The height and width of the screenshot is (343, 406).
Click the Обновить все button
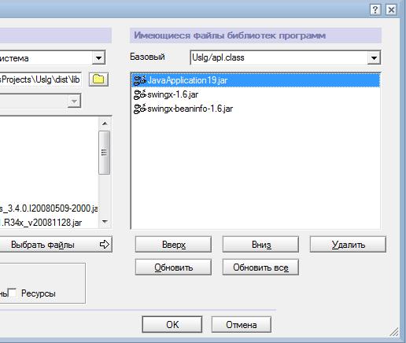260,267
